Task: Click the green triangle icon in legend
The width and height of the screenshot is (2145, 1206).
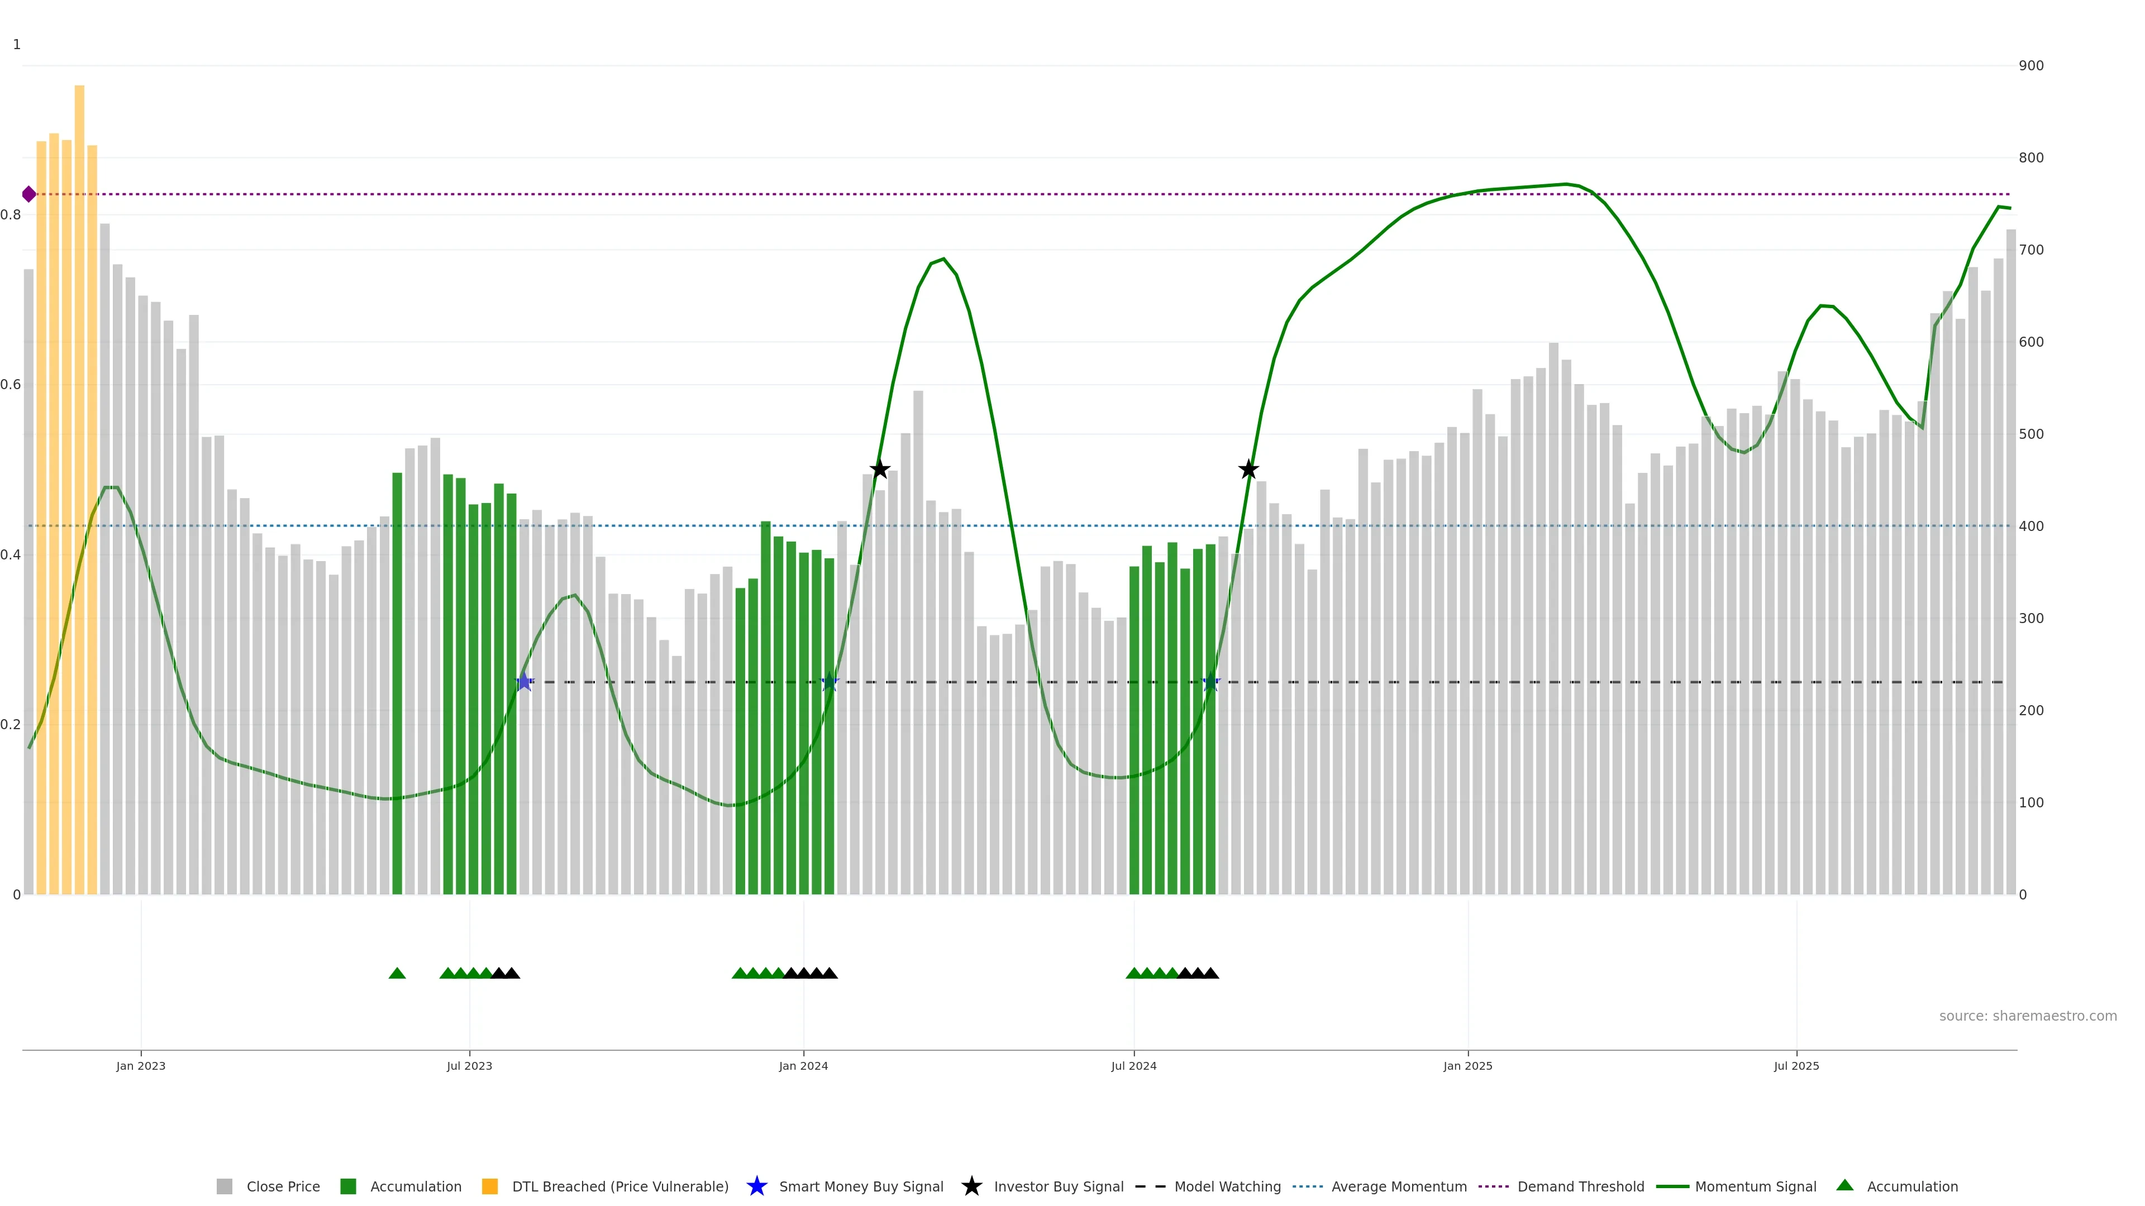Action: pos(1844,1185)
